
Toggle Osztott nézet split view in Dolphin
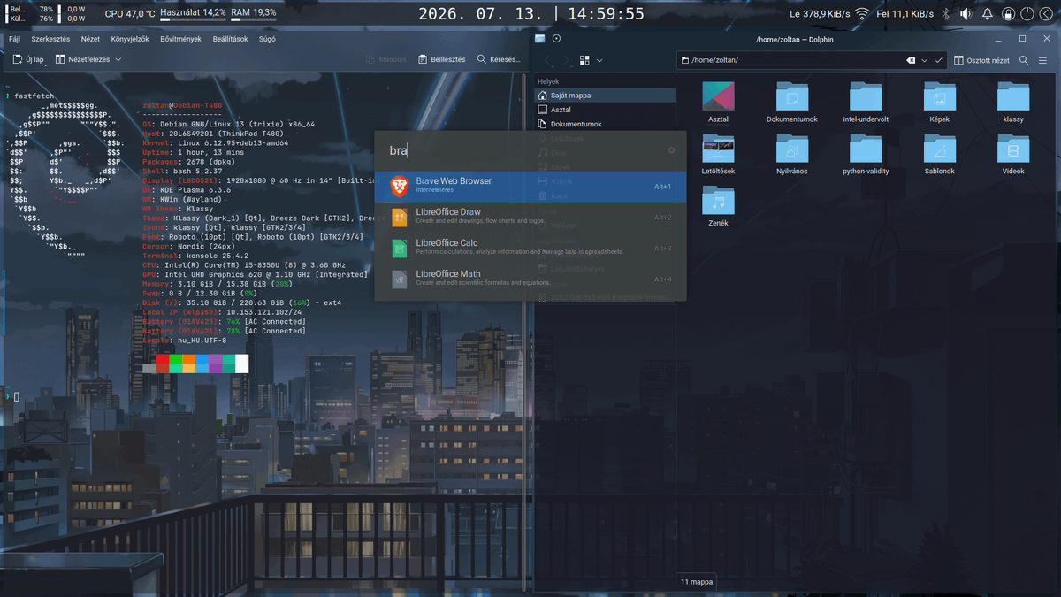click(981, 60)
